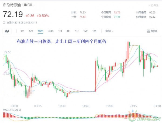Select the 1M monthly chart
Viewport: 162px width, 123px height.
tap(94, 31)
